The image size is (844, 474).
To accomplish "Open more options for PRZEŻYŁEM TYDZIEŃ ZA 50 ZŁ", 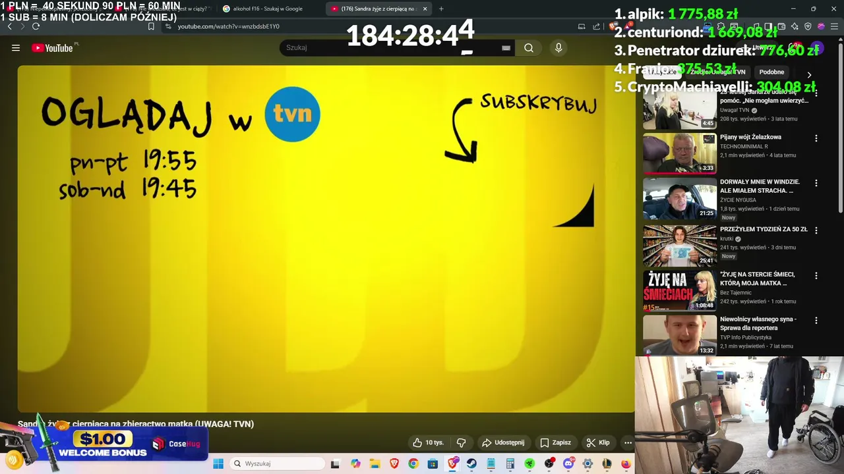I will (x=816, y=230).
